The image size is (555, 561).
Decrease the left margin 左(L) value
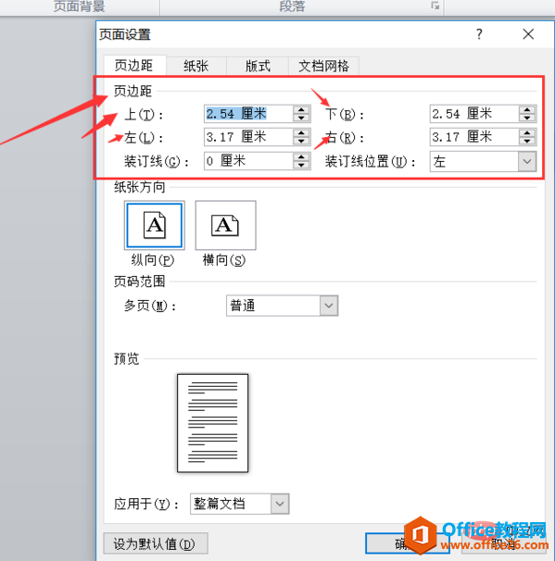tap(301, 142)
